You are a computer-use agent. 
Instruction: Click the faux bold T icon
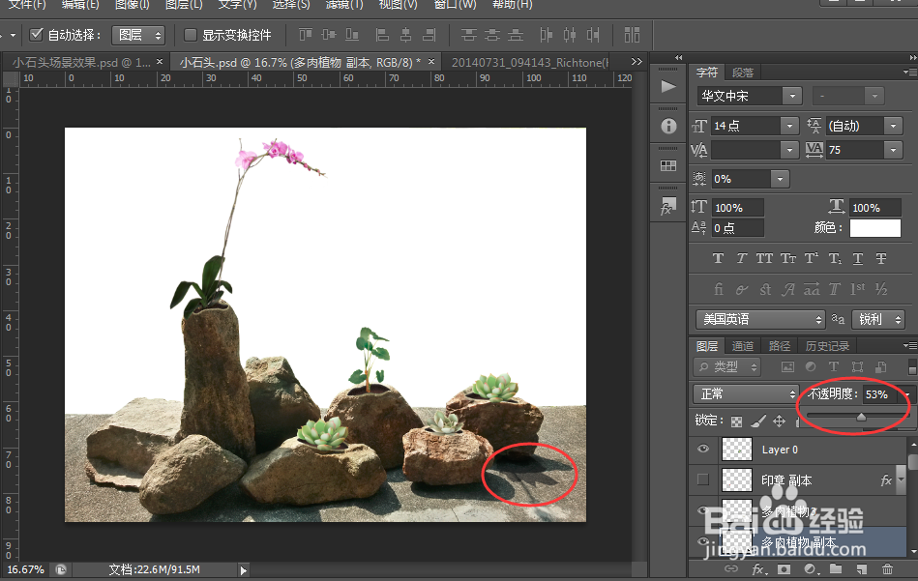719,258
